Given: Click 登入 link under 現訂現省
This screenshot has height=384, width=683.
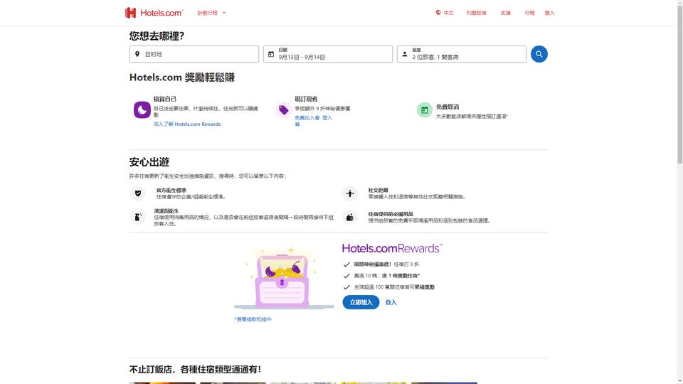Looking at the screenshot, I should click(327, 117).
